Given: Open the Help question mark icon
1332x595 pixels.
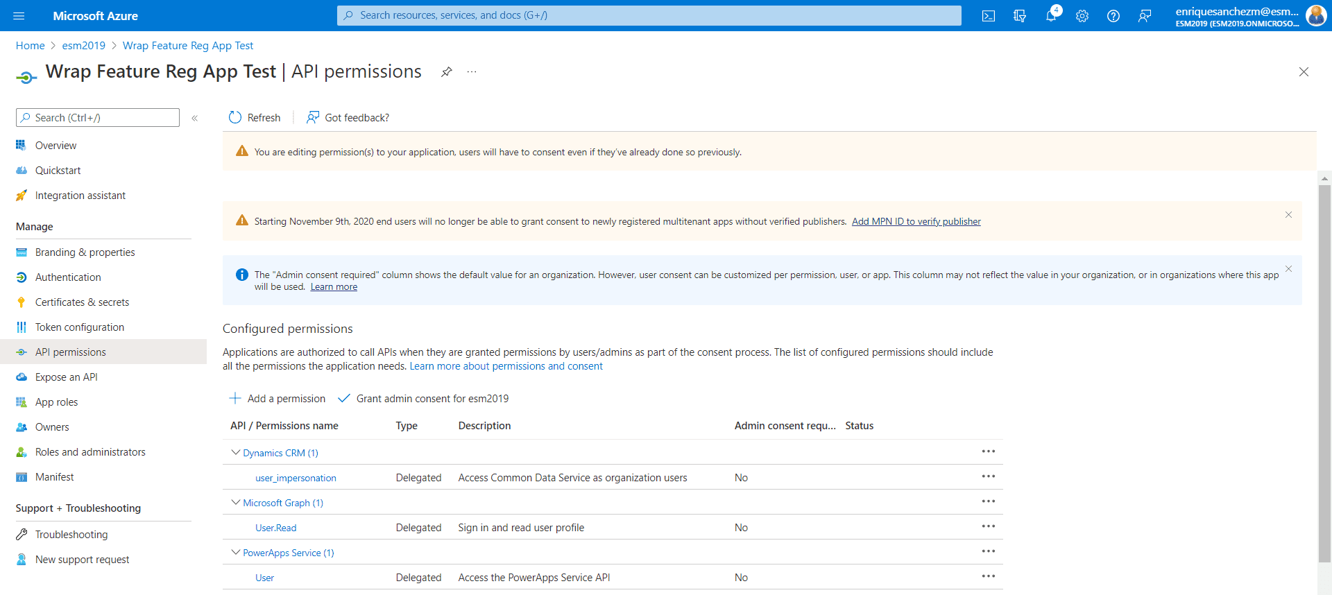Looking at the screenshot, I should [x=1113, y=15].
